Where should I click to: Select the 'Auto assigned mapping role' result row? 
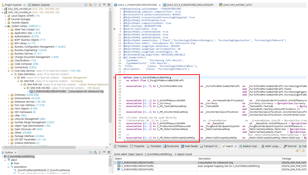tap(210, 166)
